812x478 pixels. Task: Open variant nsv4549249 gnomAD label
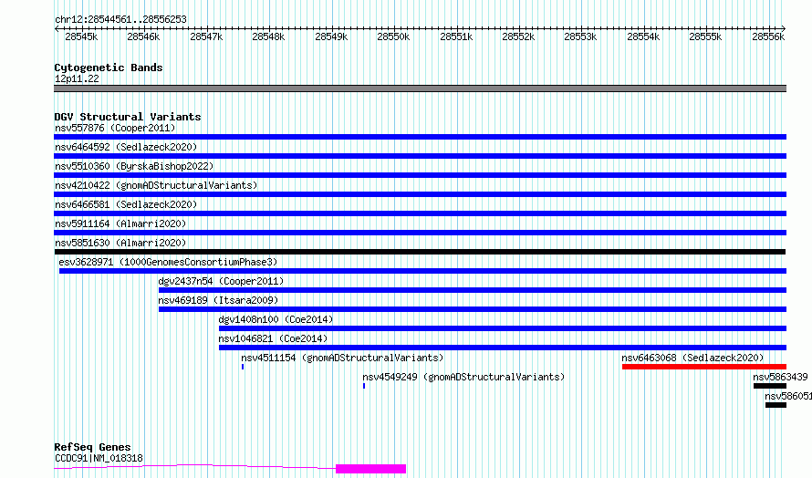[x=463, y=377]
